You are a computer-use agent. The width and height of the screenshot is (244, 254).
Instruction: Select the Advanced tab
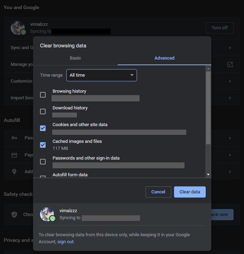point(164,58)
